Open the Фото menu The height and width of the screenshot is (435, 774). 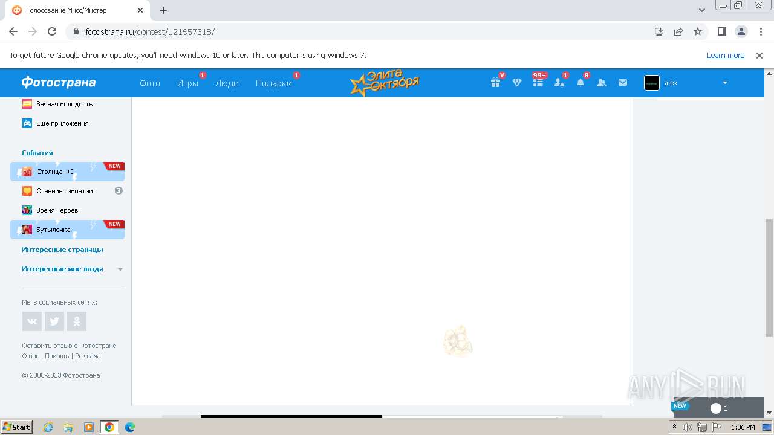[150, 83]
